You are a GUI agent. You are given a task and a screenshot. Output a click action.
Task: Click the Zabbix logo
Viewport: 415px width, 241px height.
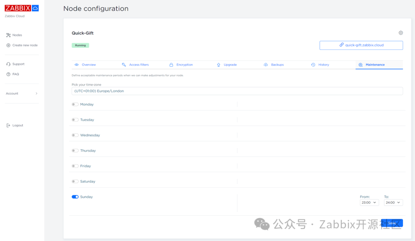[18, 8]
